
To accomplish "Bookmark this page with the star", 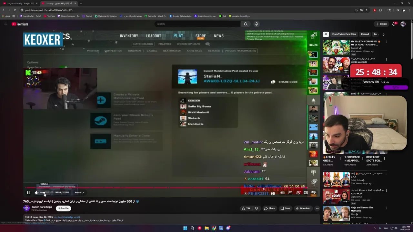I will click(367, 10).
